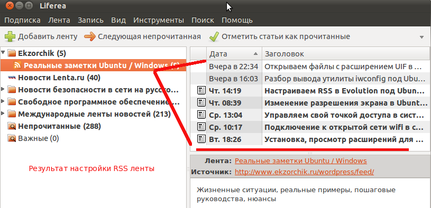431x208 pixels.
Task: Open the ekzorchik.ru wordpress feed source link
Action: pyautogui.click(x=304, y=172)
